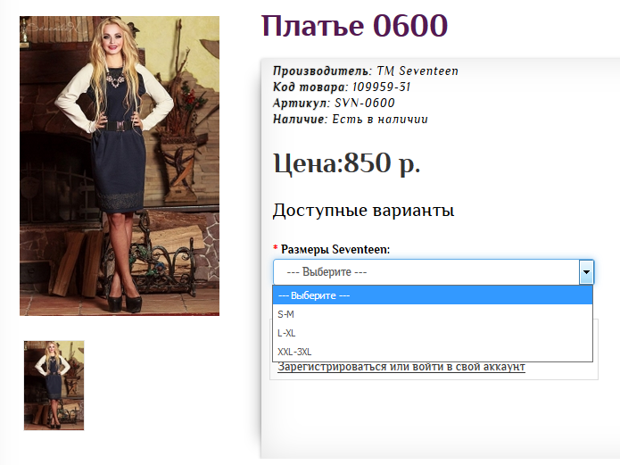
Task: Click the 'Платье 0600' product title
Action: (354, 26)
